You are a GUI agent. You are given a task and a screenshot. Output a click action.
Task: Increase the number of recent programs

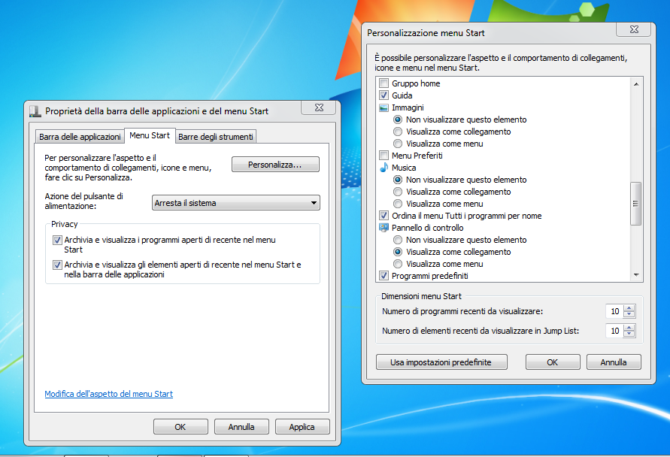629,307
